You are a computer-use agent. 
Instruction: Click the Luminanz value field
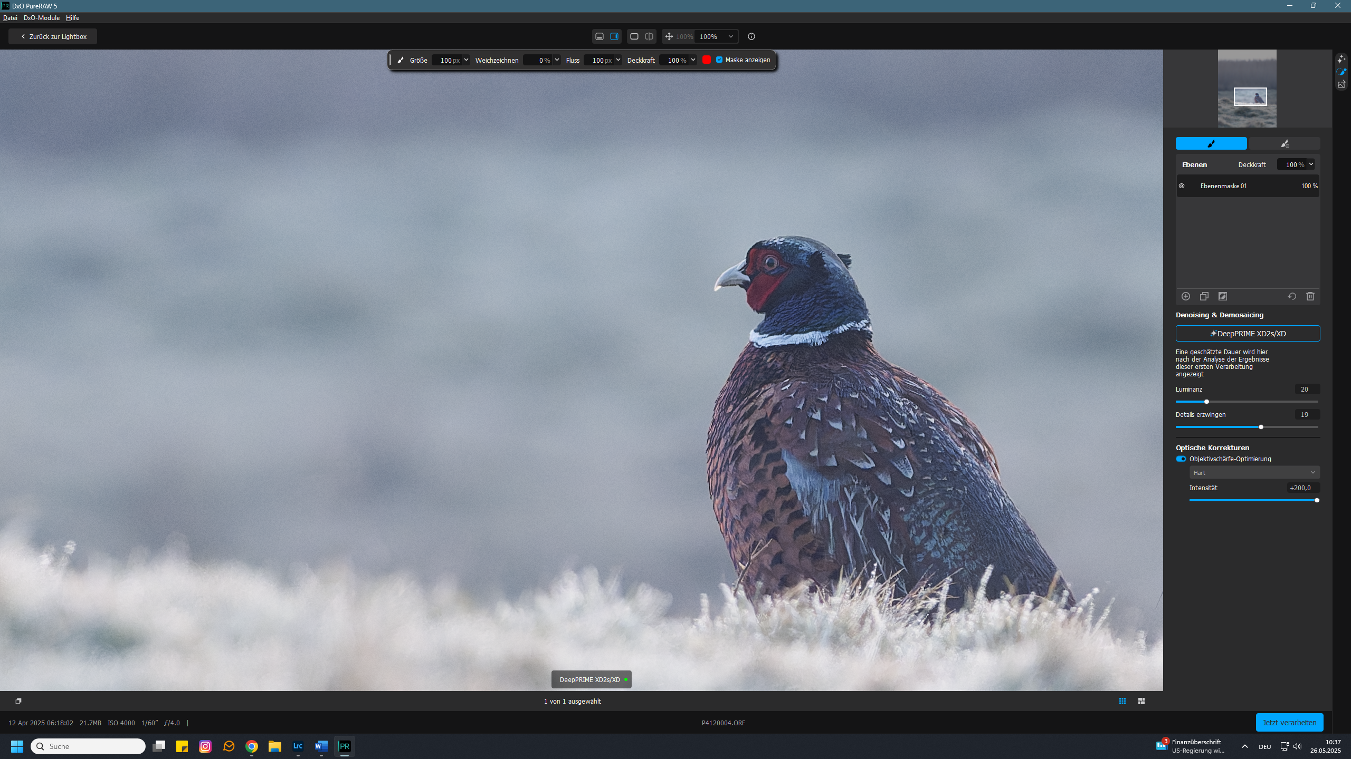[x=1307, y=390]
